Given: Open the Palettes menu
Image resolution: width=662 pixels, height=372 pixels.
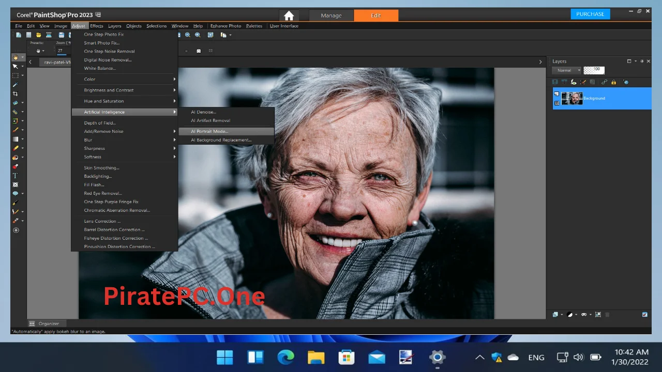Looking at the screenshot, I should 254,26.
